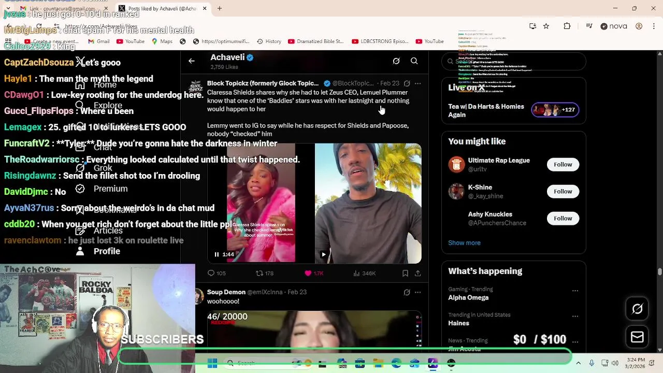This screenshot has height=373, width=663.
Task: Repost the post with 178 reposts
Action: 265,273
